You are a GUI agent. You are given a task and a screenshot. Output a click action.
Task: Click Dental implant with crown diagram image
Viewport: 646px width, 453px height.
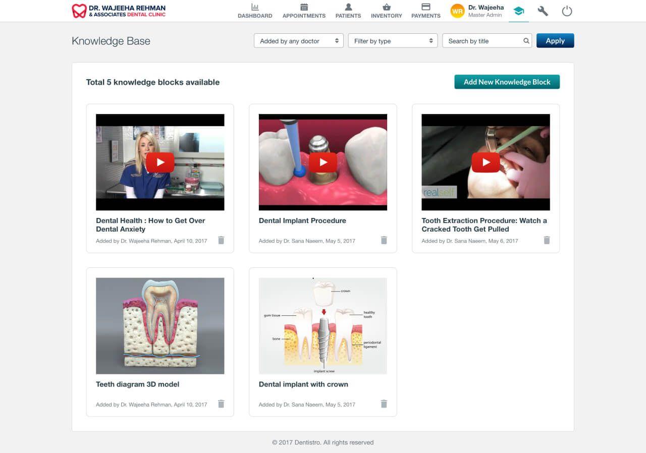tap(323, 326)
